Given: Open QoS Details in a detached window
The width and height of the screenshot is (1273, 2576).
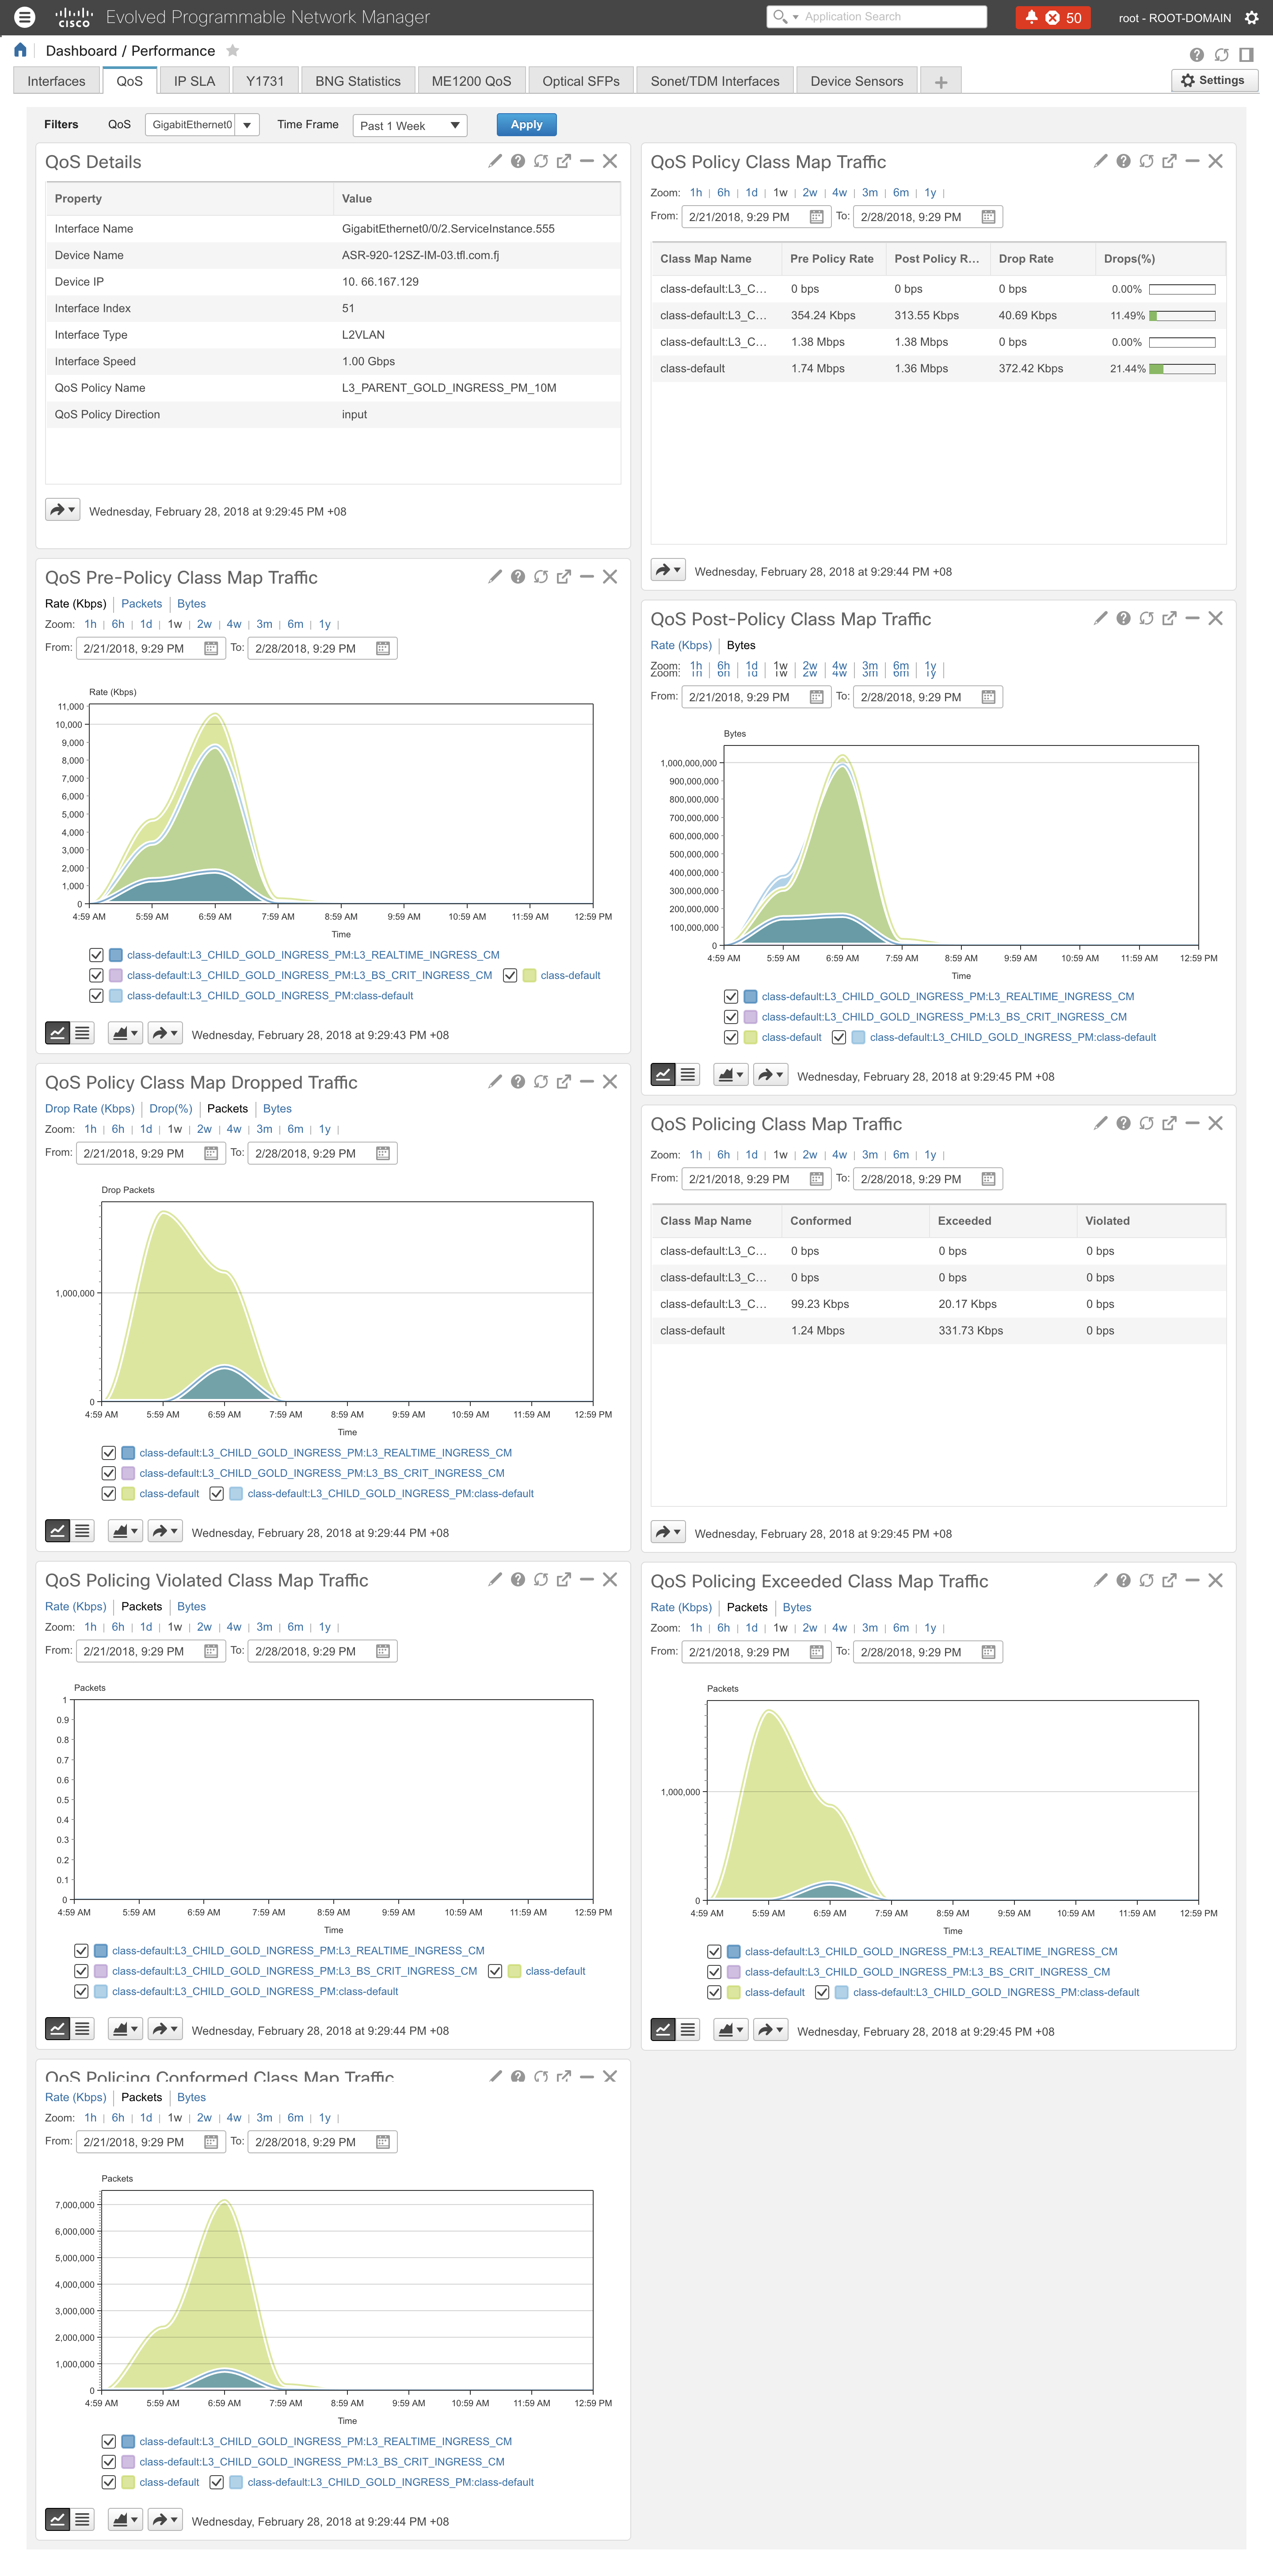Looking at the screenshot, I should (563, 161).
